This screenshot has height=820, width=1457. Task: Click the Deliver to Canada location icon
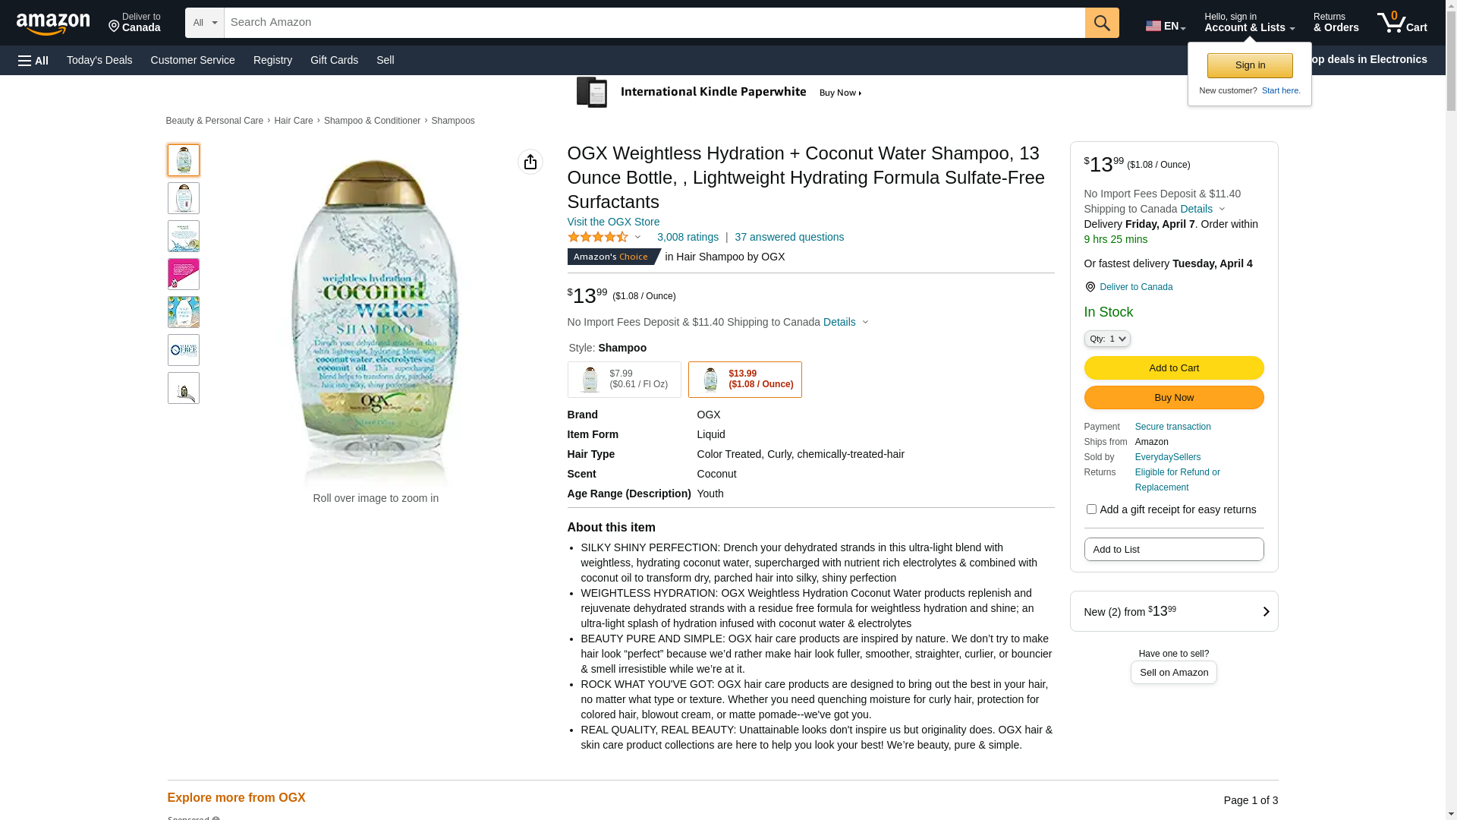(1090, 287)
